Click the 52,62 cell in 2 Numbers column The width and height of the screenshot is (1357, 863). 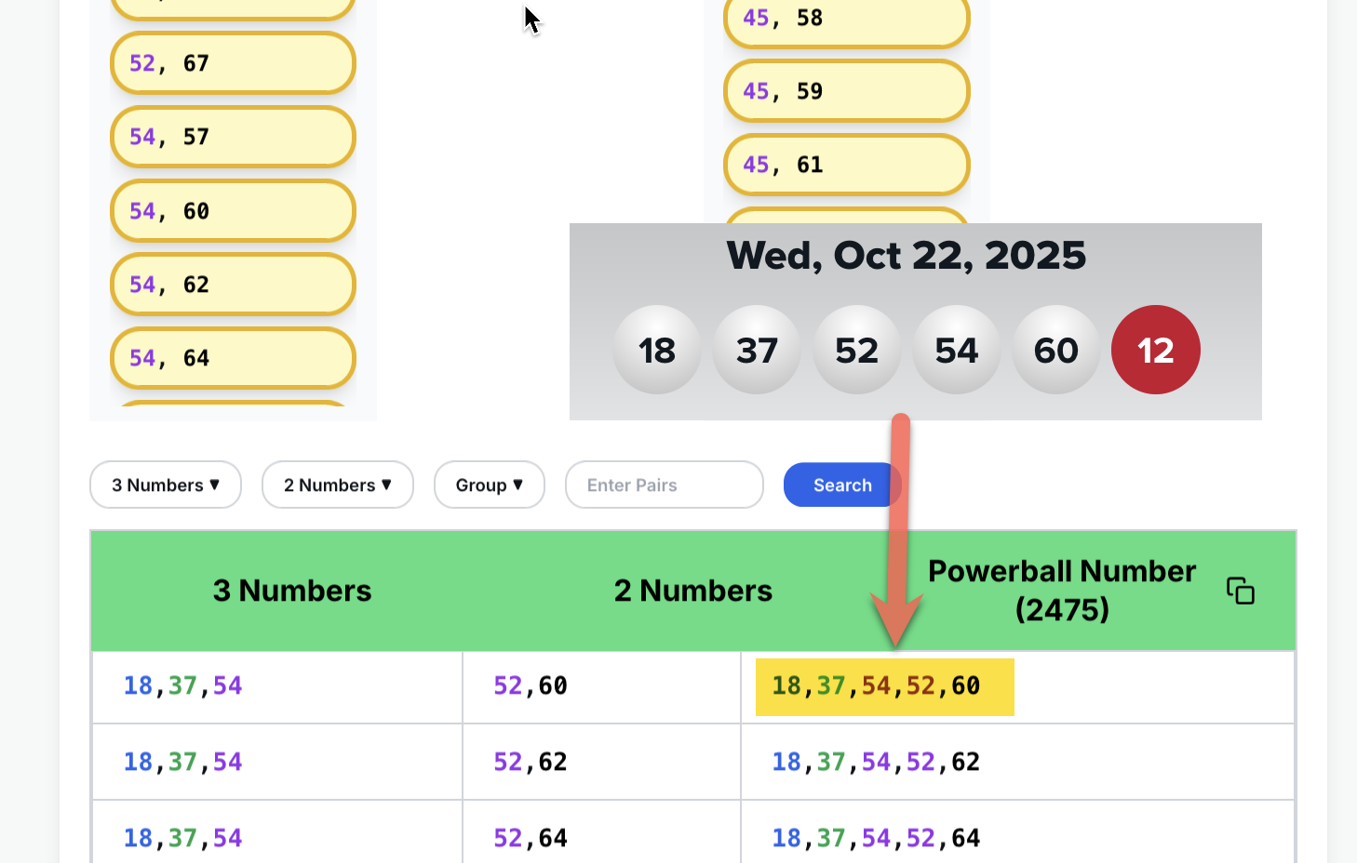click(531, 762)
